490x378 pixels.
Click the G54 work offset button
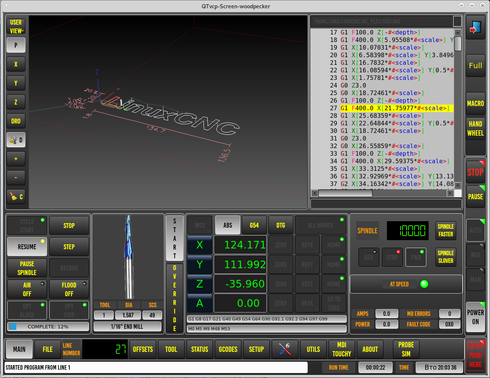(254, 225)
